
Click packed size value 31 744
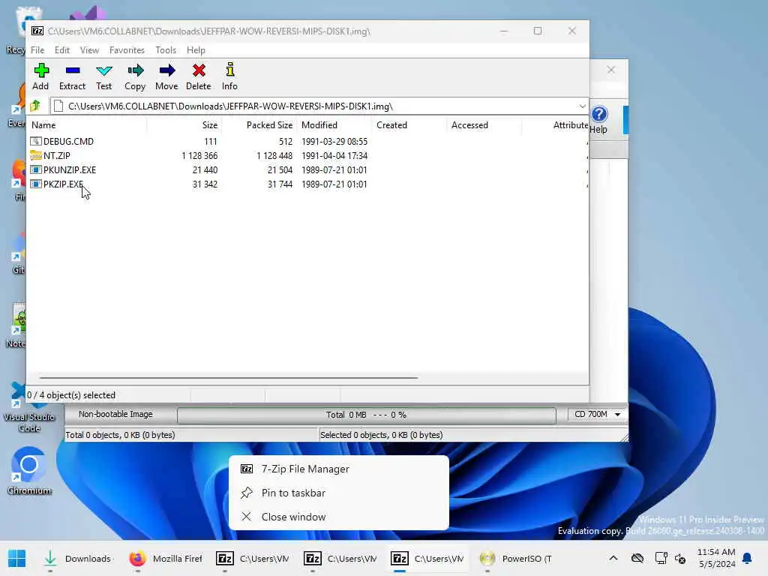point(280,184)
